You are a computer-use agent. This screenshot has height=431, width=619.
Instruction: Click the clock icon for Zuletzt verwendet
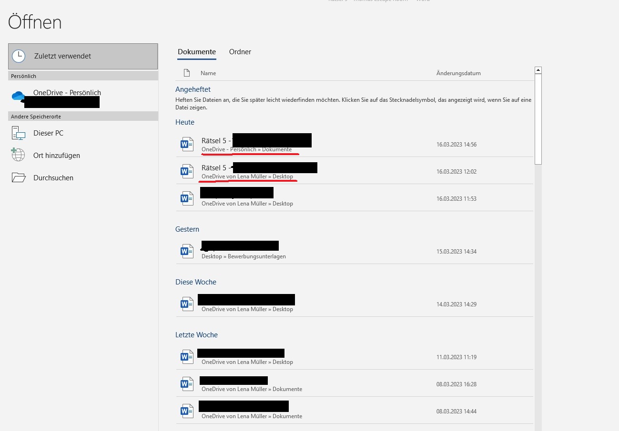click(19, 56)
